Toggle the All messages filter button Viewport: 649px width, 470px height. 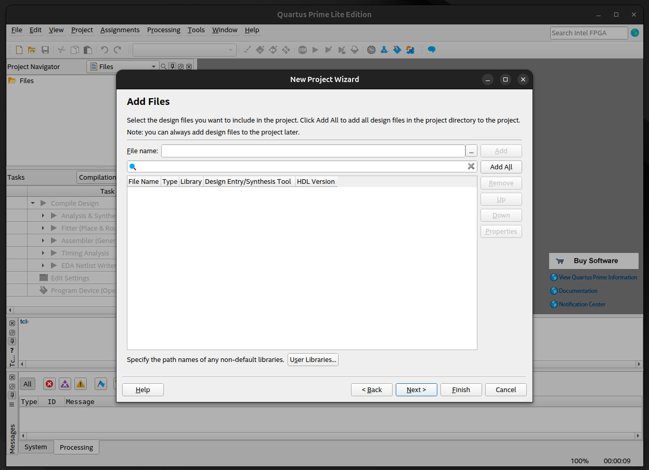pyautogui.click(x=28, y=384)
